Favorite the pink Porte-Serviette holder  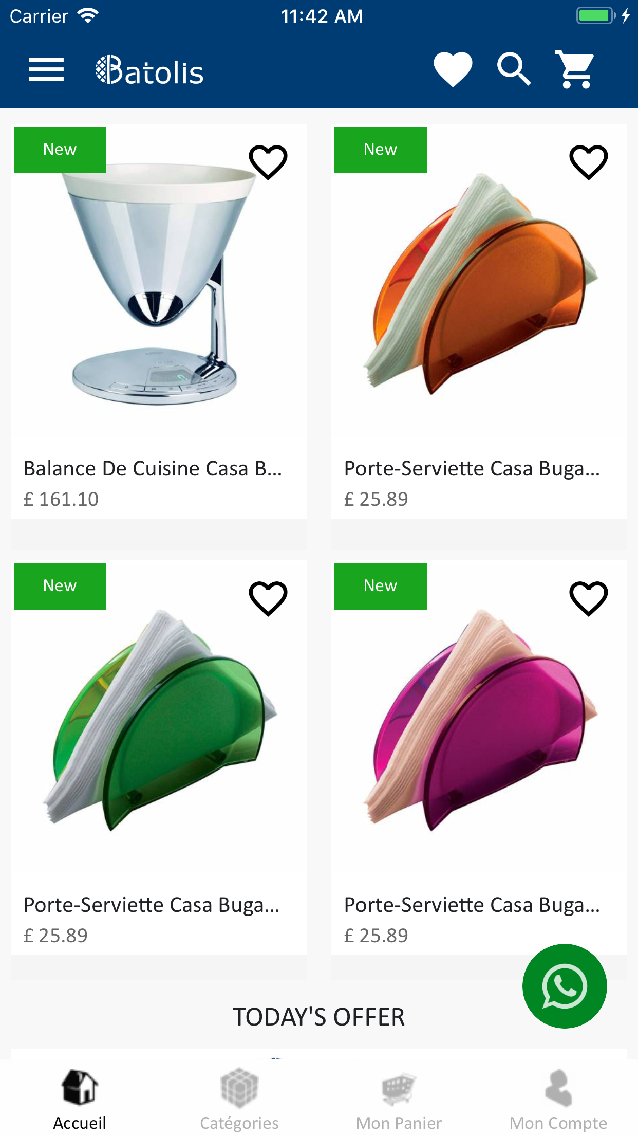(589, 598)
